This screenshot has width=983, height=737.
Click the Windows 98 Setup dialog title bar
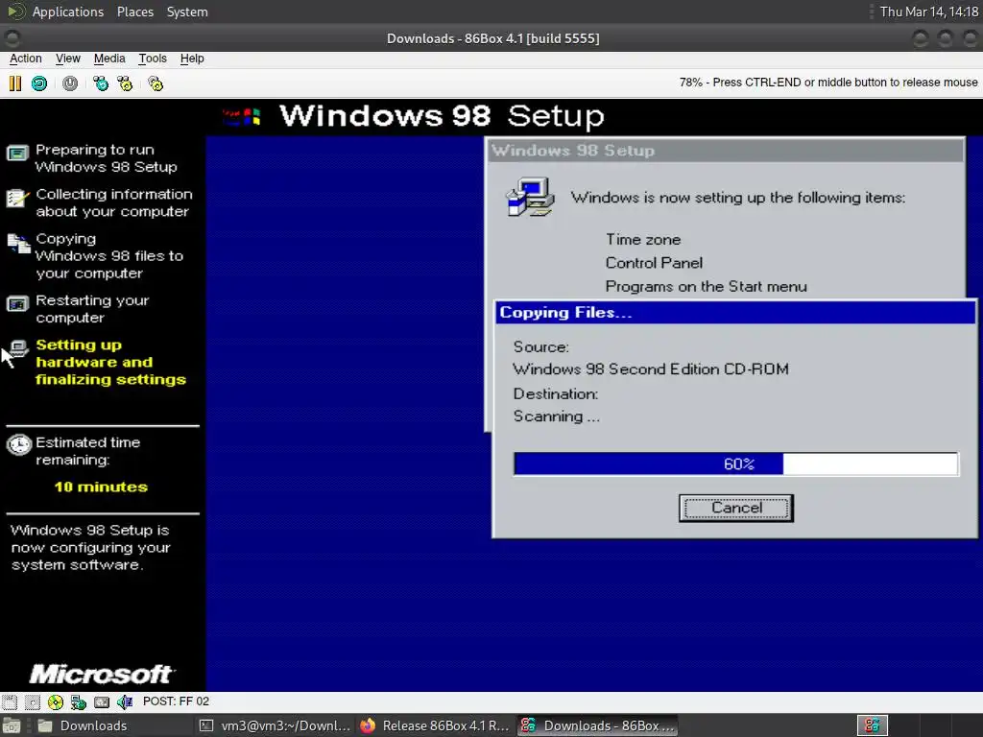coord(726,151)
